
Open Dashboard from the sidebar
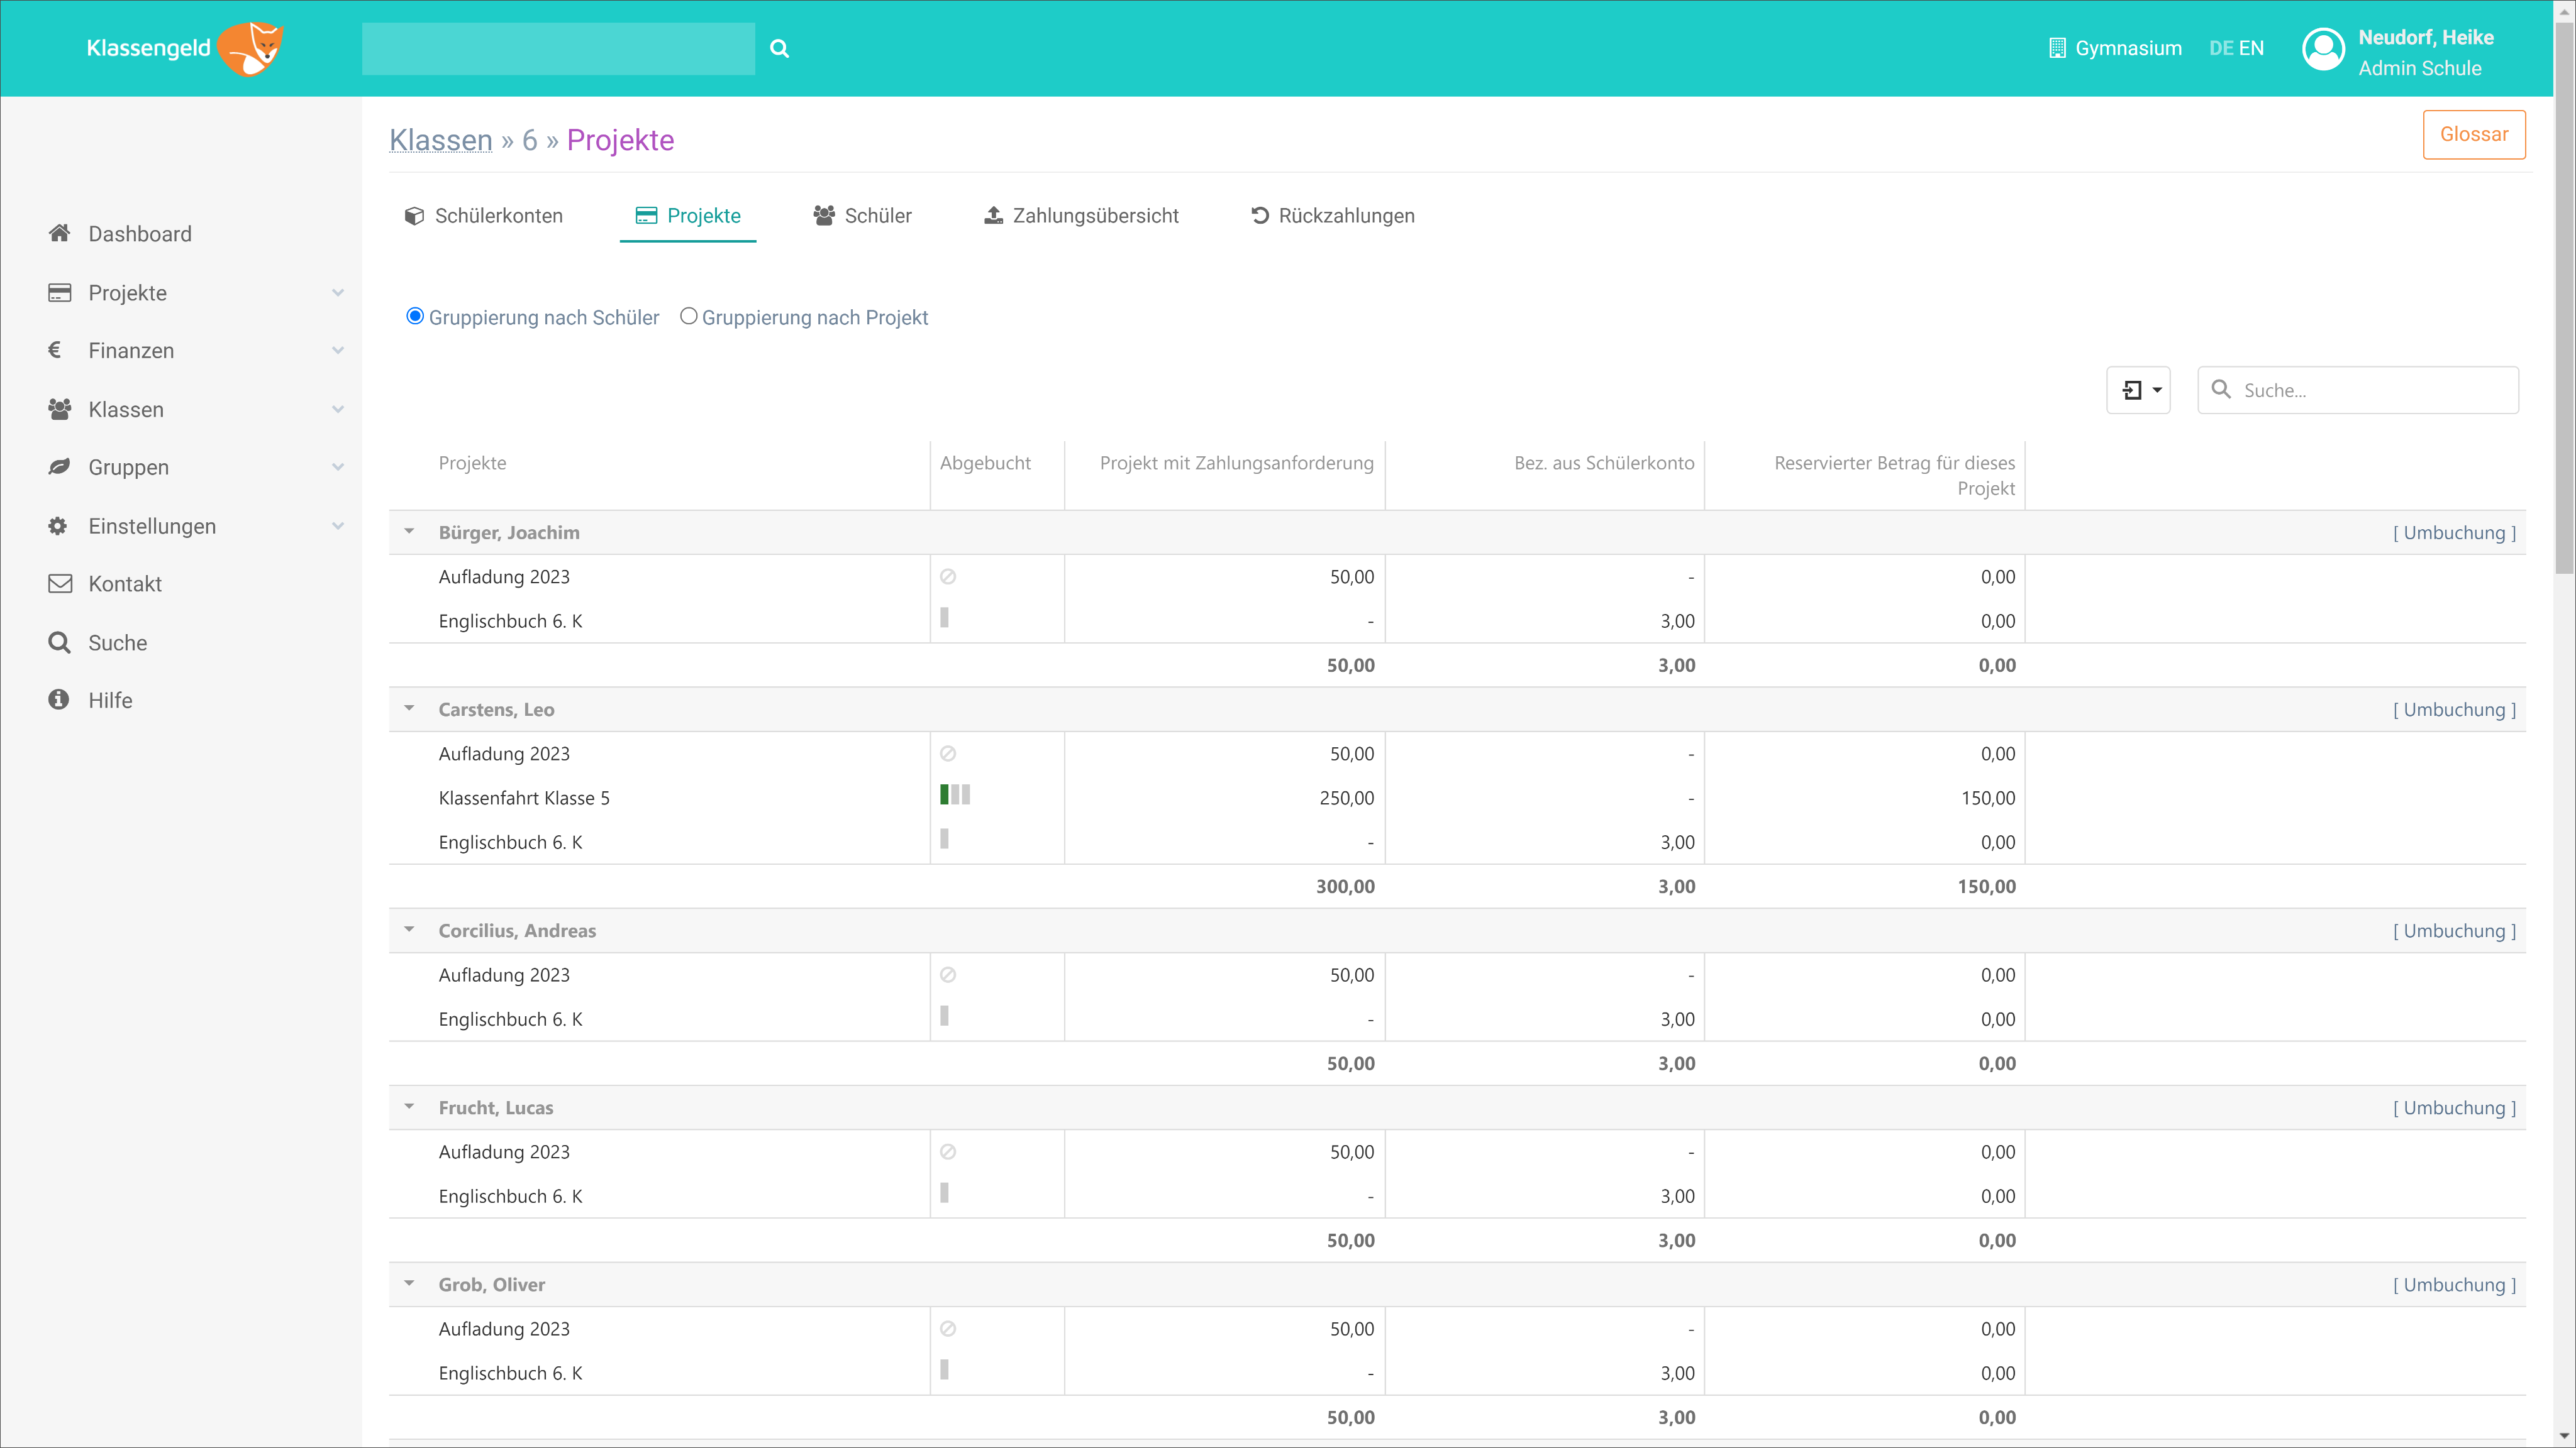click(140, 234)
